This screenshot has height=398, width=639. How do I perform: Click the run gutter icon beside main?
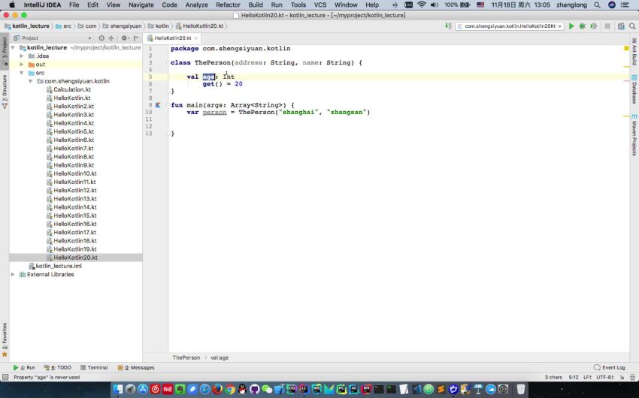(x=158, y=105)
